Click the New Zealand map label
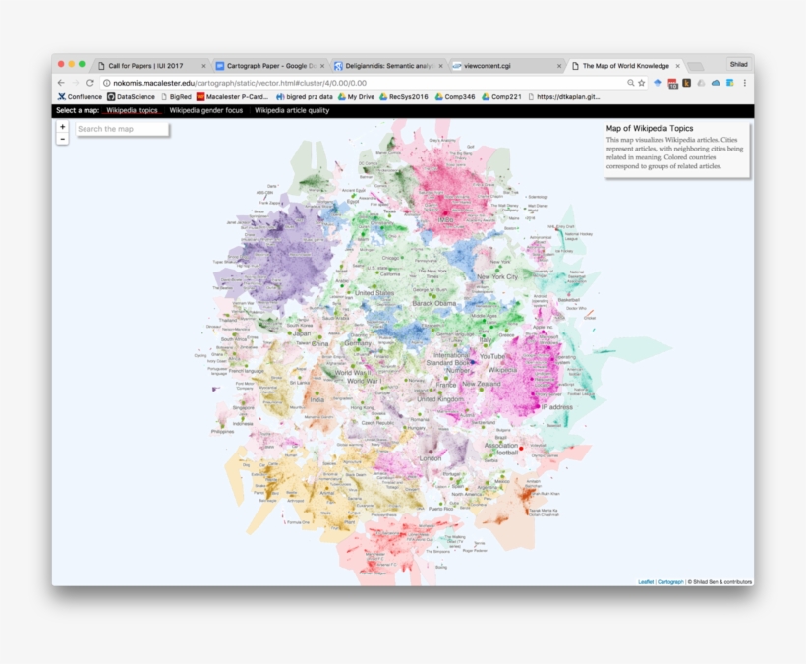This screenshot has height=664, width=806. point(481,384)
